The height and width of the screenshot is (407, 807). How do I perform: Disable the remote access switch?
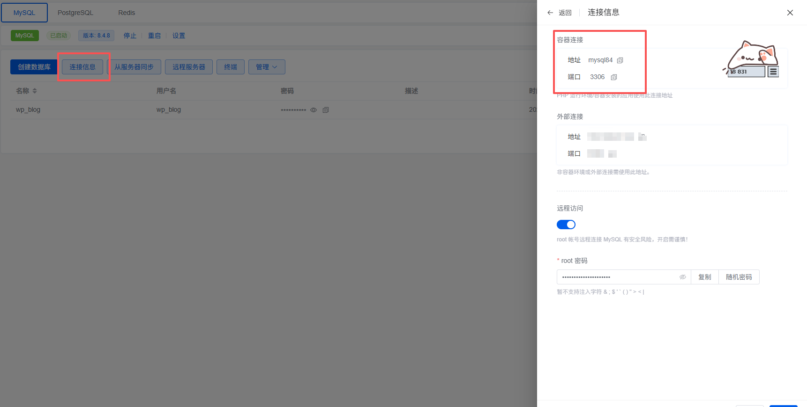[x=566, y=225]
